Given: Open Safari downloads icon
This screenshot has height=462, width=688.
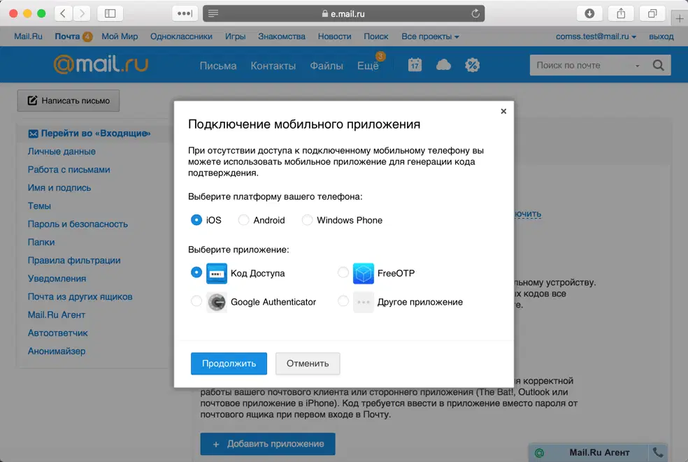Looking at the screenshot, I should (x=589, y=13).
